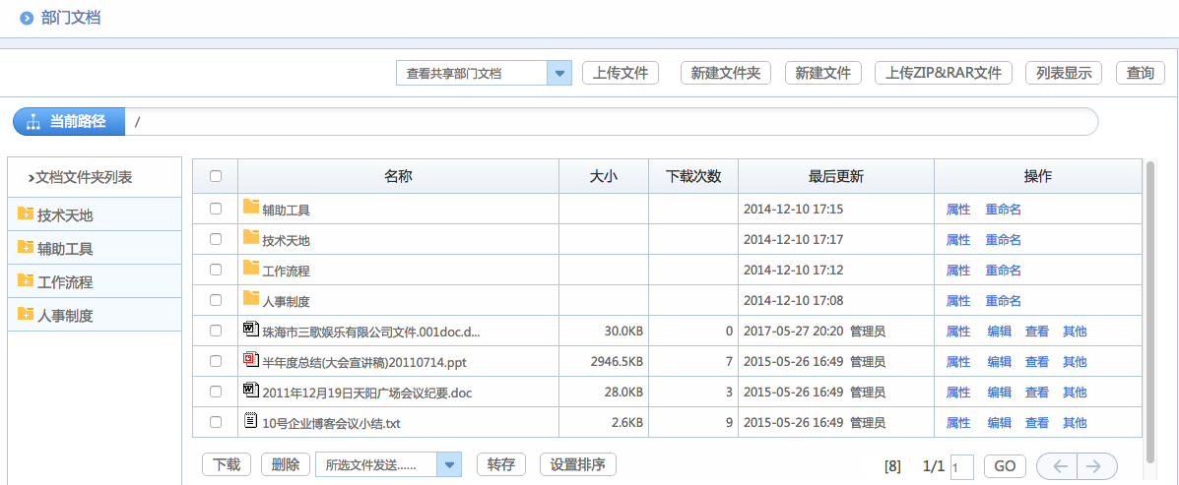The height and width of the screenshot is (485, 1179).
Task: Select checkbox for 10号企业博客会议小结.txt
Action: coord(216,422)
